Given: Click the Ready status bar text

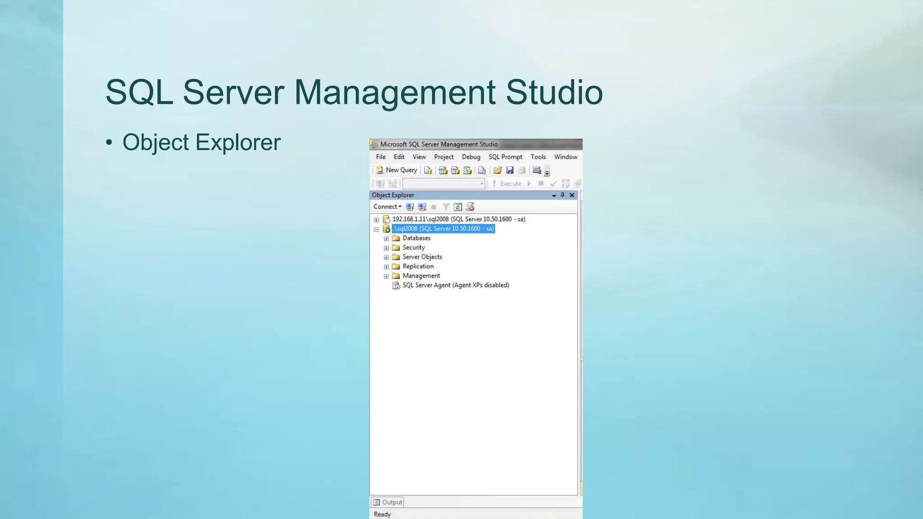Looking at the screenshot, I should tap(382, 514).
